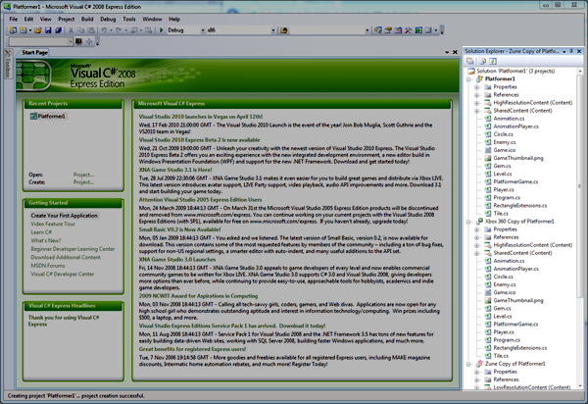
Task: Close the Solution Explorer panel
Action: pyautogui.click(x=579, y=51)
